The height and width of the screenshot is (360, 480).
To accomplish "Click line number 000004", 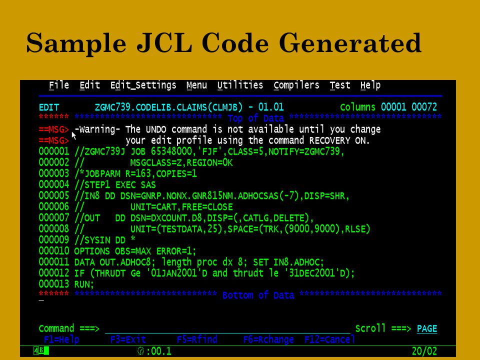I will click(54, 184).
